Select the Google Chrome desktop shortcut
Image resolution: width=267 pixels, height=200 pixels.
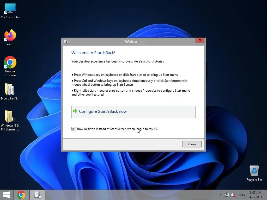[10, 66]
